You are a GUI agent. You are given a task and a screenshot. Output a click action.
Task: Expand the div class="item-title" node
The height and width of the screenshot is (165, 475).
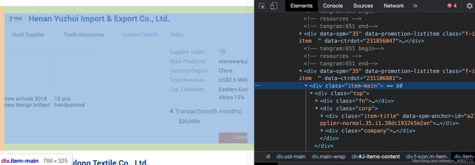click(x=322, y=116)
